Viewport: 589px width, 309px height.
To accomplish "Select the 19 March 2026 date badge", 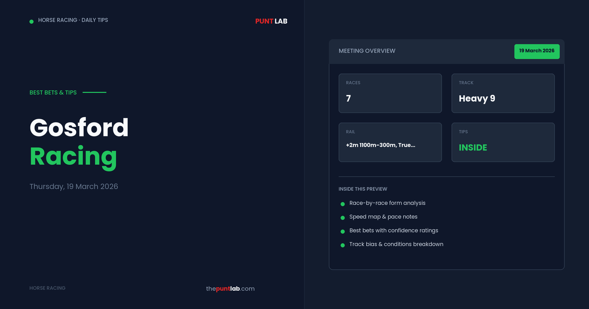I will point(536,51).
